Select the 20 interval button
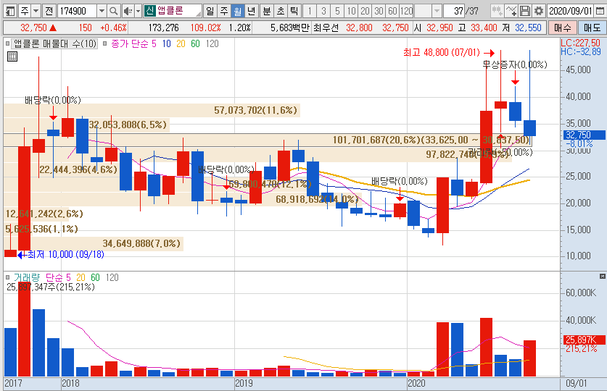607x391 pixels. coord(365,11)
